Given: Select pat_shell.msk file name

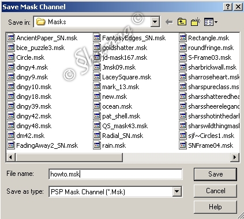Looking at the screenshot, I should click(x=121, y=116).
